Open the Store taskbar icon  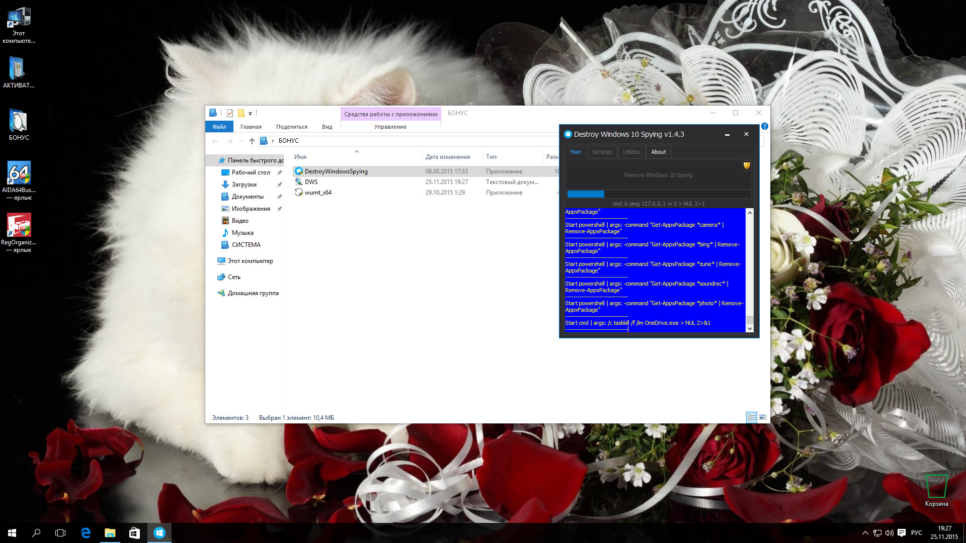[x=134, y=533]
